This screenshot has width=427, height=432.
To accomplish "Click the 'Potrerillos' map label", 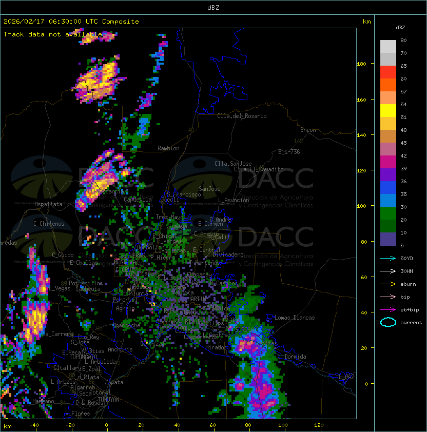I will coord(86,283).
